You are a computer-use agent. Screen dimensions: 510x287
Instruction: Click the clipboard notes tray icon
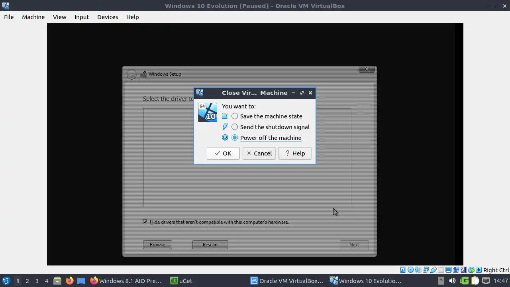point(475,281)
